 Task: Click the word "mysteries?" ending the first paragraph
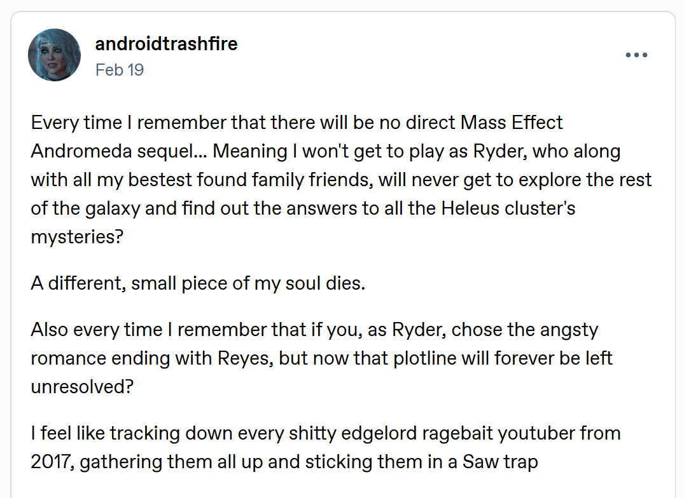74,237
